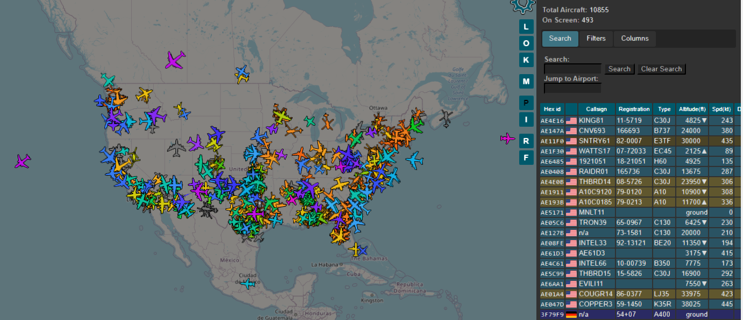Viewport: 743px width, 320px height.
Task: Click hex id 3F79F9
Action: (552, 314)
